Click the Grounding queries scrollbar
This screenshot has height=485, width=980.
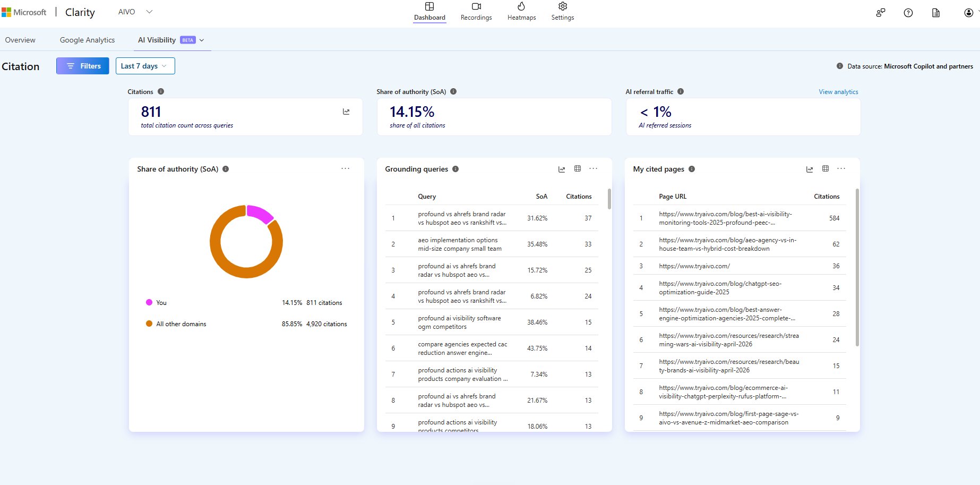click(x=609, y=199)
